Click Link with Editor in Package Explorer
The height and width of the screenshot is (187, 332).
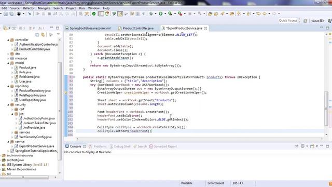[43, 35]
